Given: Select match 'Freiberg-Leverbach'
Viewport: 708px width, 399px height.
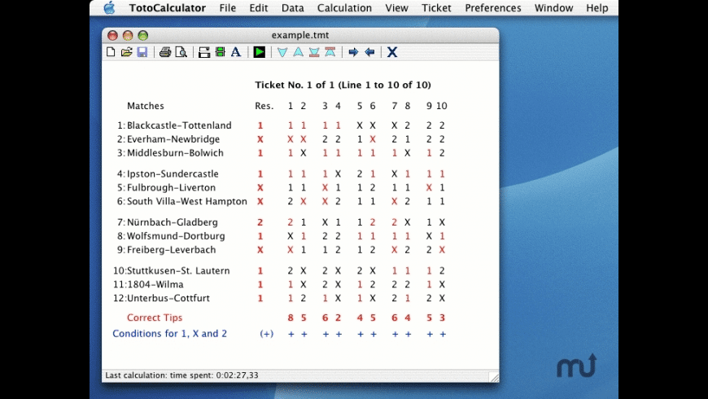Looking at the screenshot, I should click(171, 249).
